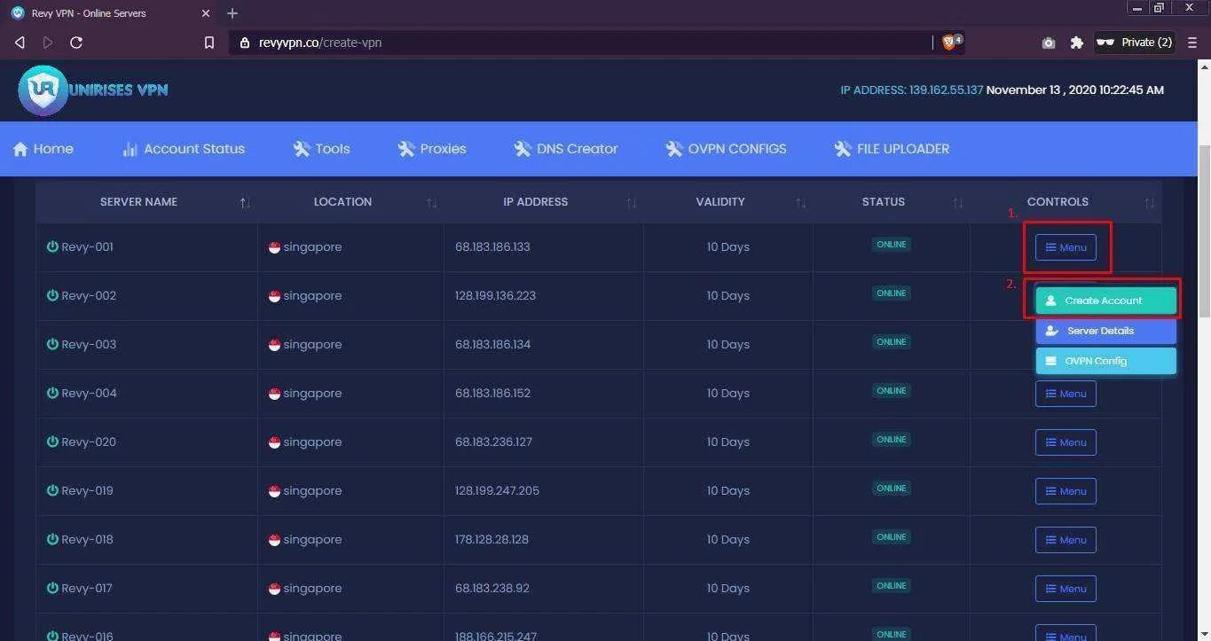Open DNS Creator in the navigation bar

coord(566,149)
